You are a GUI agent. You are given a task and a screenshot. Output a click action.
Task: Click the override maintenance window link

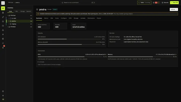click(123, 14)
